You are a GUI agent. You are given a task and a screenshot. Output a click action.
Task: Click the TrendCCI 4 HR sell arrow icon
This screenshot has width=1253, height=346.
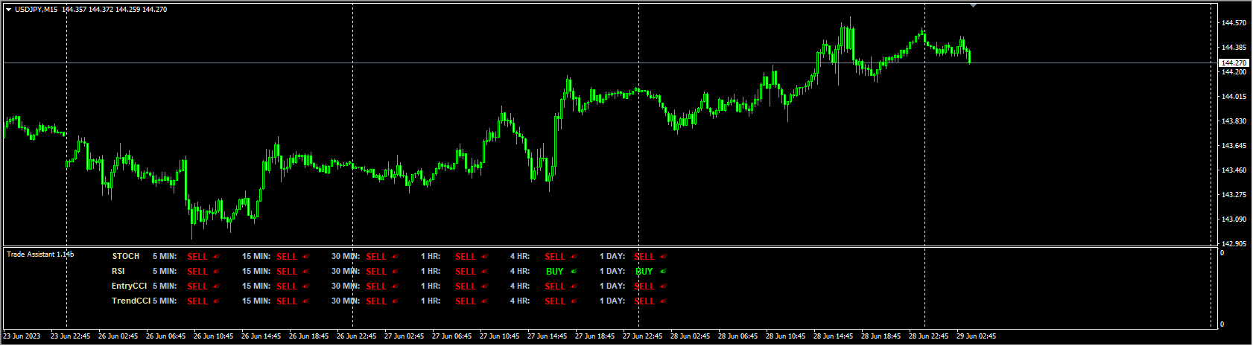(574, 301)
